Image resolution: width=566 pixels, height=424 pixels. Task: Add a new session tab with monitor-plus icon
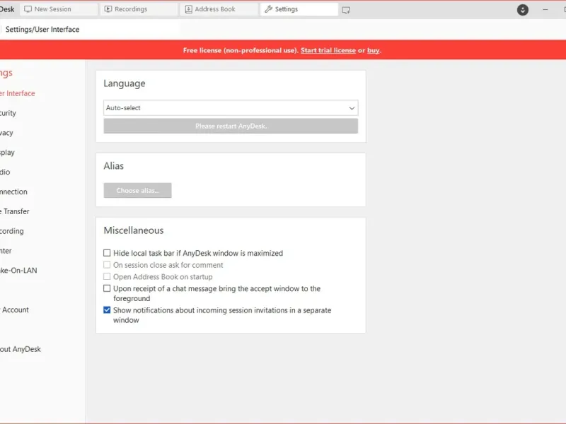click(x=346, y=11)
